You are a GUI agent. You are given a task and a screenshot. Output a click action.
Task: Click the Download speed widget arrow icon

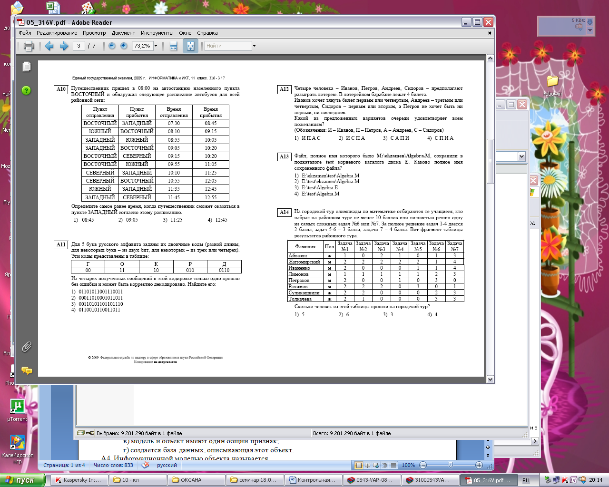590,21
